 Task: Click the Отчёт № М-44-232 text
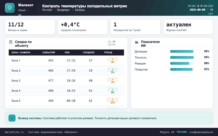[201, 6]
